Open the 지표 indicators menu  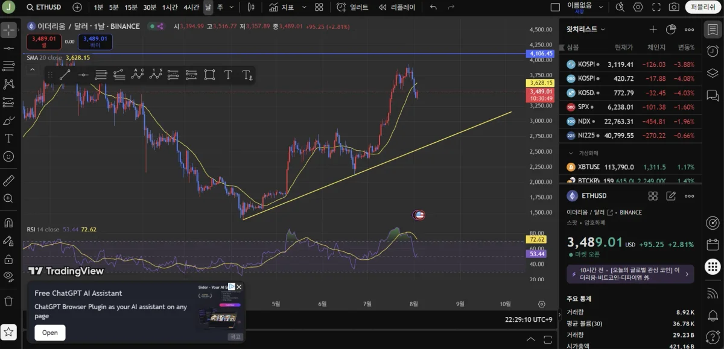pos(282,7)
